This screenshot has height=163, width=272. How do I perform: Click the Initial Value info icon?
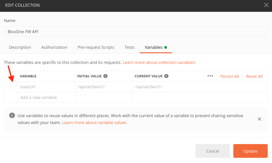click(105, 76)
